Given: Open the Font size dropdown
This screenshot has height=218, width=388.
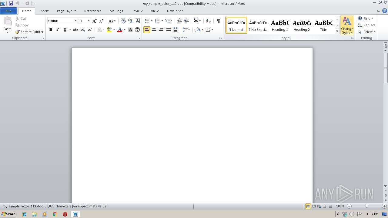Looking at the screenshot, I should click(89, 21).
